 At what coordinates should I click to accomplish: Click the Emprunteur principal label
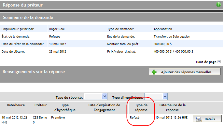(x=18, y=29)
